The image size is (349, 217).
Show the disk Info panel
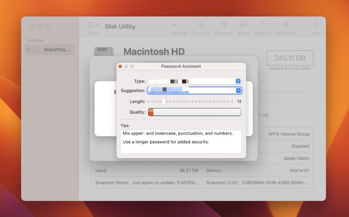click(316, 25)
